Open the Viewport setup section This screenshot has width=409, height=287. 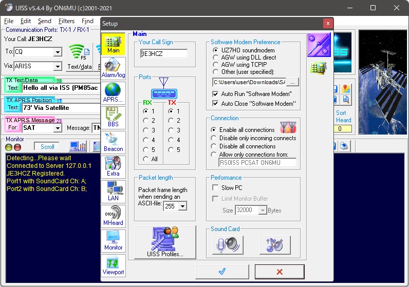[x=113, y=265]
